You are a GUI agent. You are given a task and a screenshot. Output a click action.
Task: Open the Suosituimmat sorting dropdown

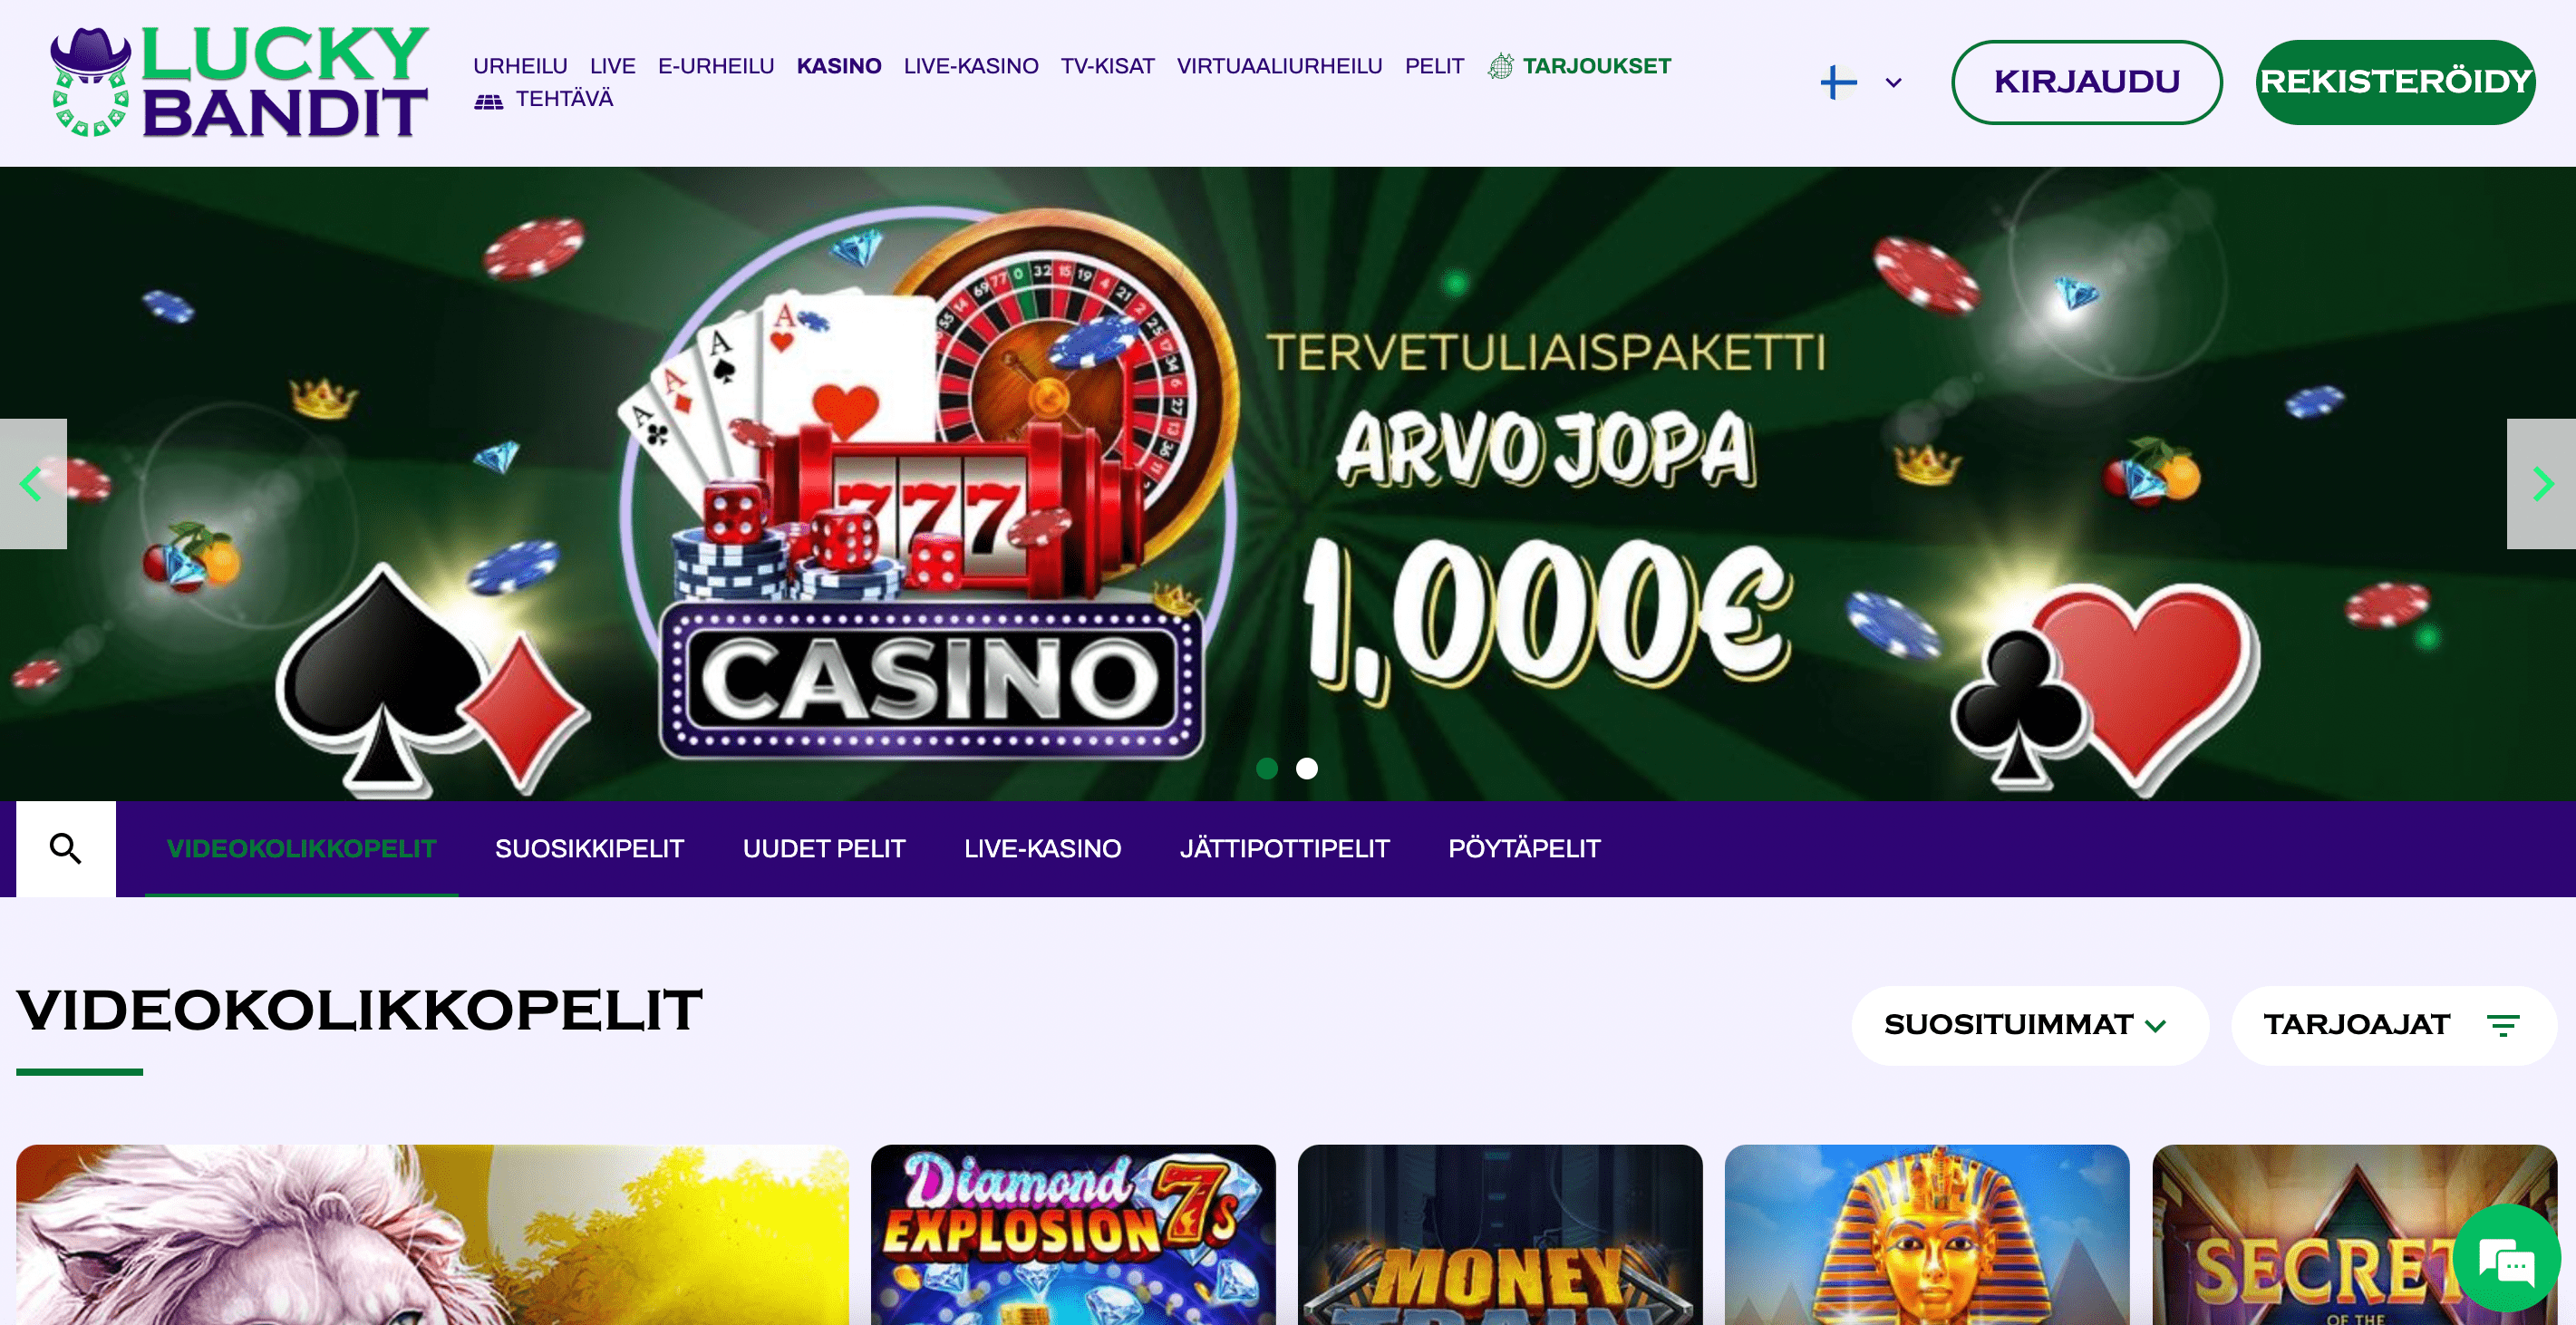[x=2030, y=1025]
